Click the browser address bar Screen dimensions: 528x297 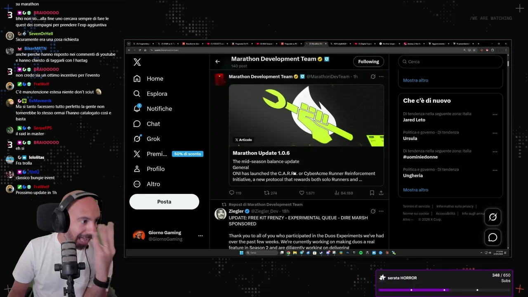coord(305,50)
